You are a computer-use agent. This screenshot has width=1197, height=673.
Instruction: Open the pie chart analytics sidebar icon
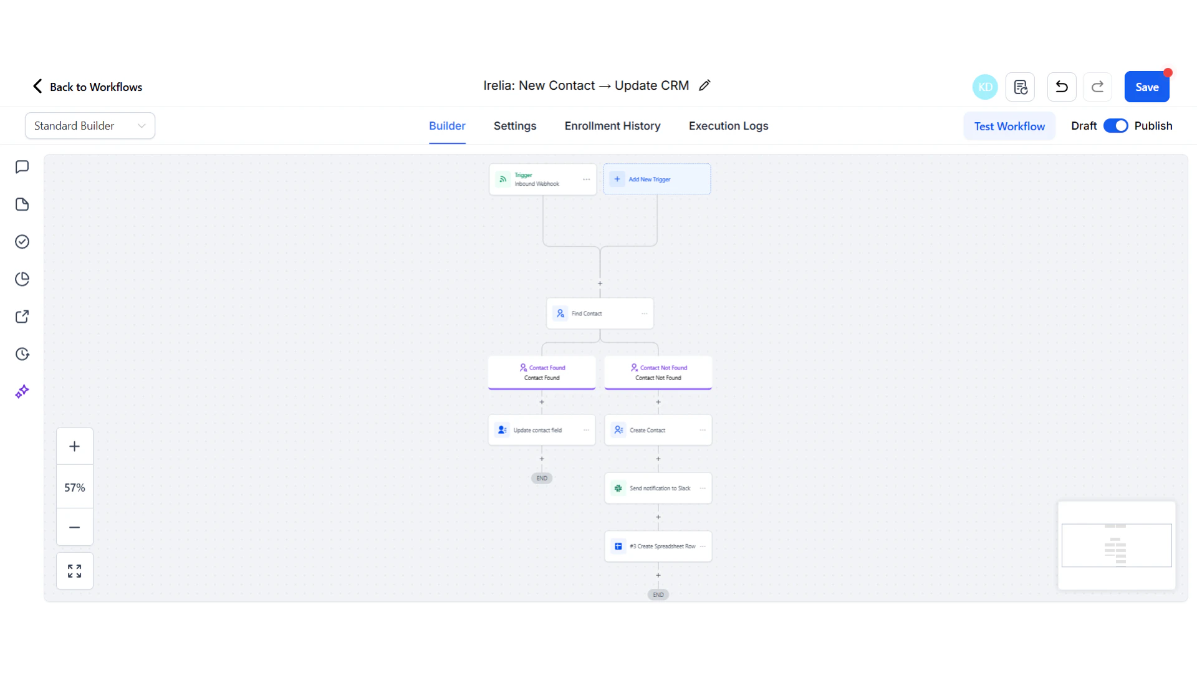tap(22, 279)
